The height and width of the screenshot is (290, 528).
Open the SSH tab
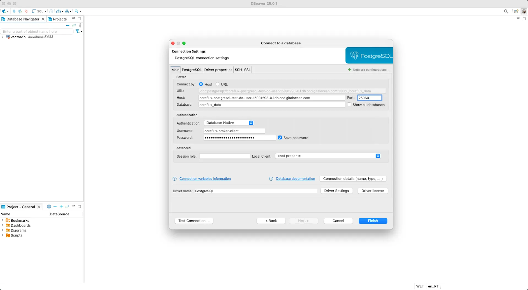point(238,70)
